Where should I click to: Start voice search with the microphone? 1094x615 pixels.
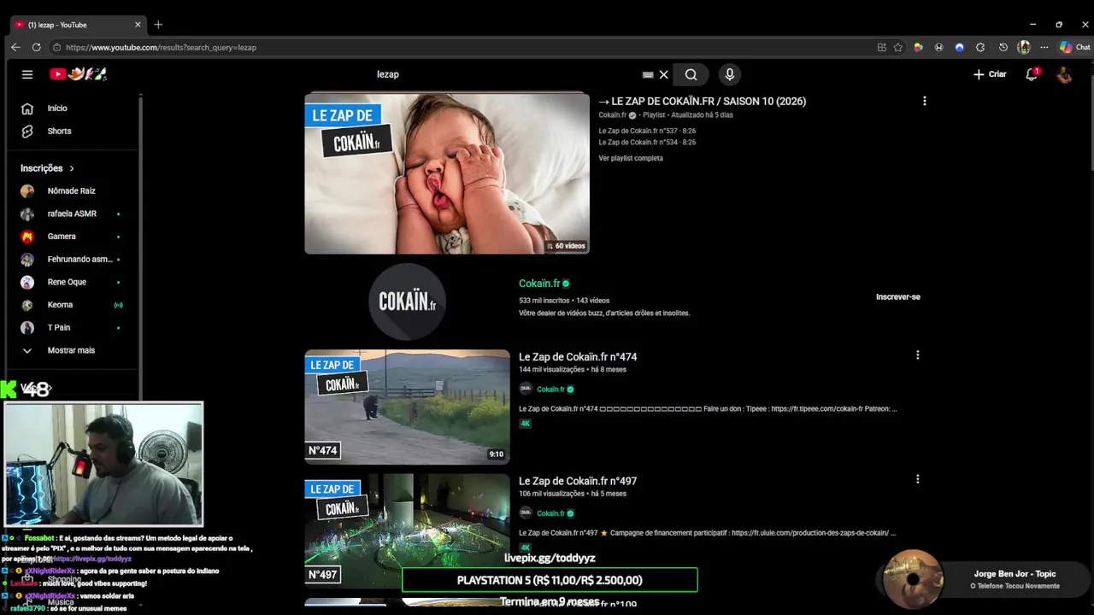click(x=730, y=74)
